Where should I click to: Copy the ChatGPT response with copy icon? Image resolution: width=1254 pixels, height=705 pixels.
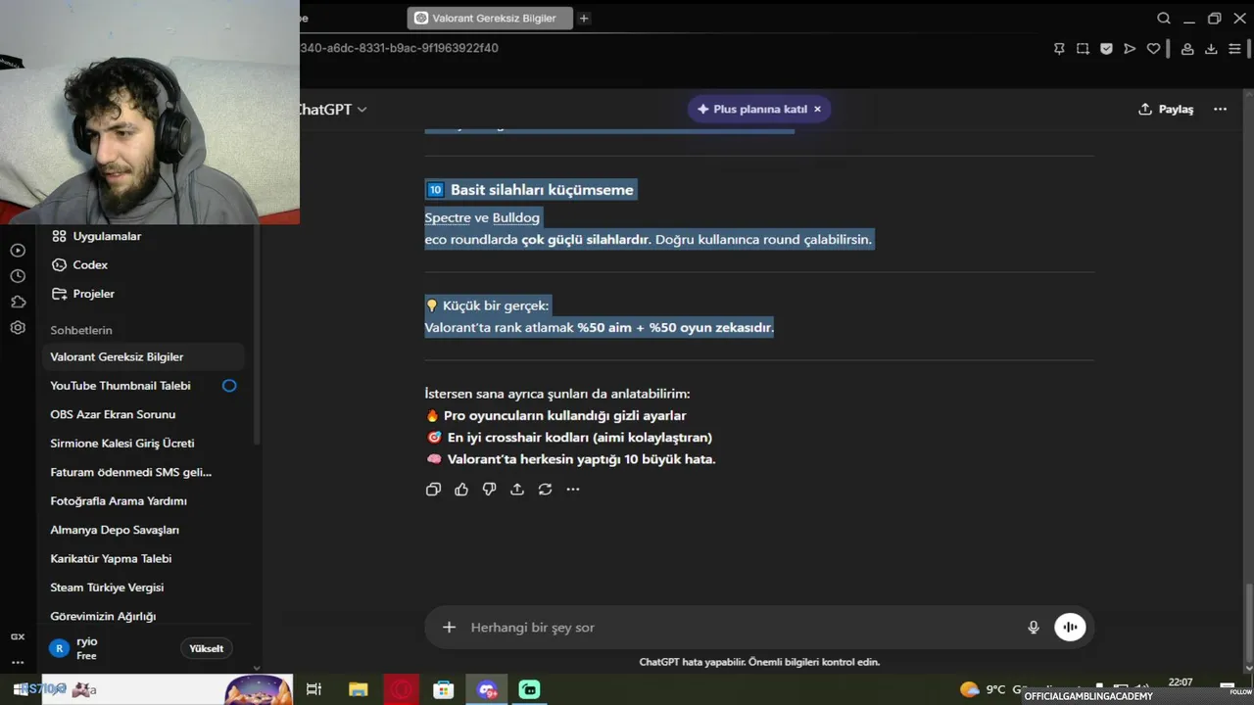(x=433, y=490)
